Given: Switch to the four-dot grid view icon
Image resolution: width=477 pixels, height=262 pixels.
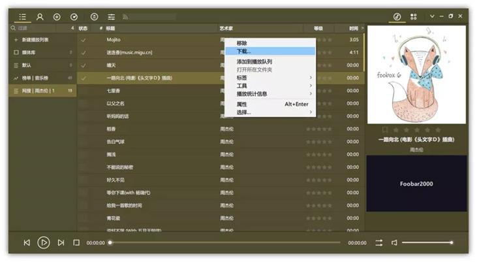Looking at the screenshot, I should tap(414, 16).
